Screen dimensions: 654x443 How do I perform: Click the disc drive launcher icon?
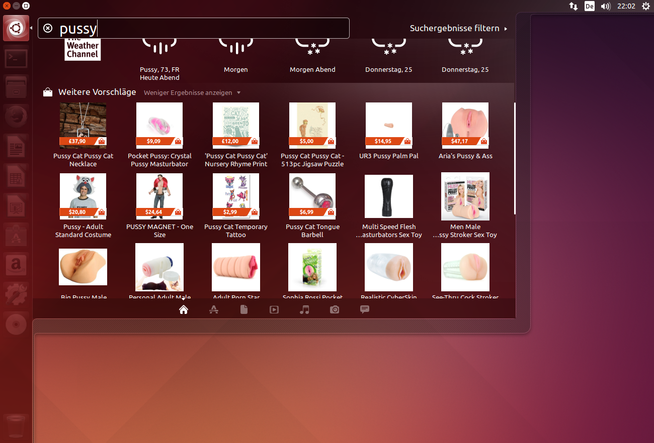[16, 324]
